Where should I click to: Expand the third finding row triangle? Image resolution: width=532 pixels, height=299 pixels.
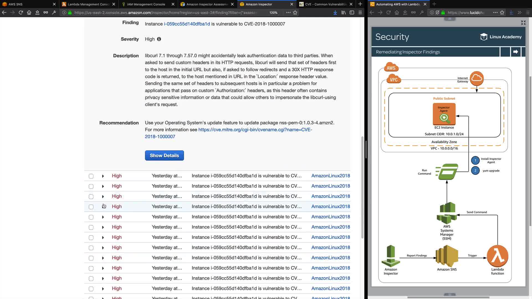coord(103,197)
